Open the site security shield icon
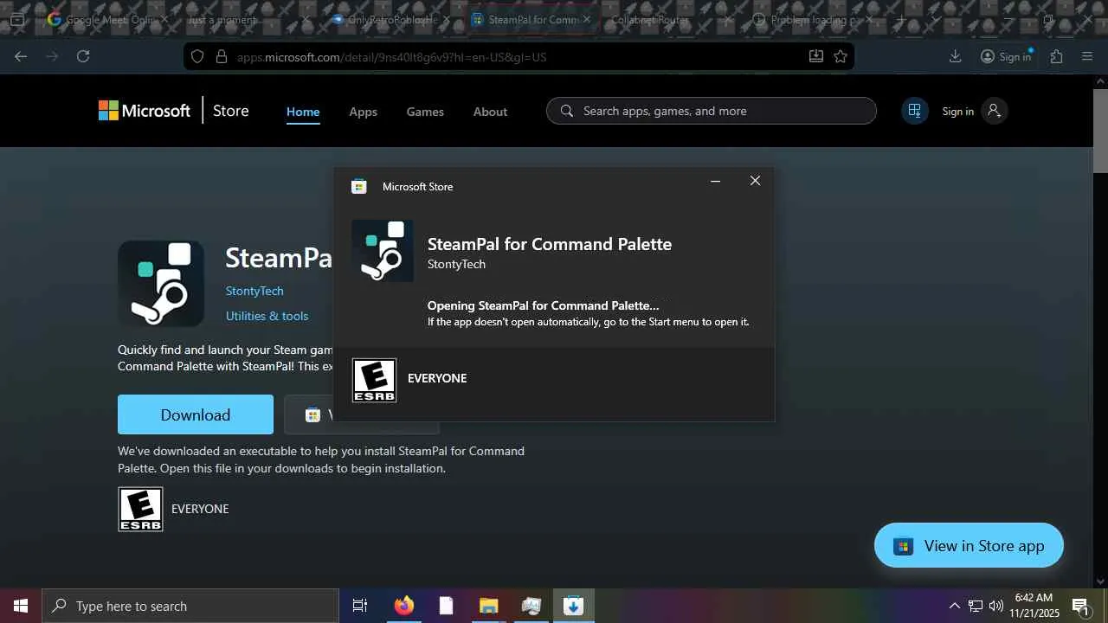 (x=197, y=56)
